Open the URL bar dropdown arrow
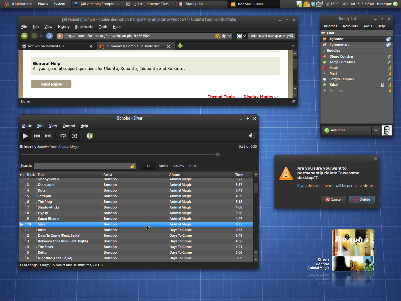The image size is (401, 301). pyautogui.click(x=229, y=36)
